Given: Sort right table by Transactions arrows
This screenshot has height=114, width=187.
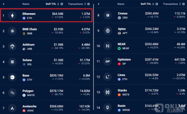Looking at the screenshot, I should [180, 4].
